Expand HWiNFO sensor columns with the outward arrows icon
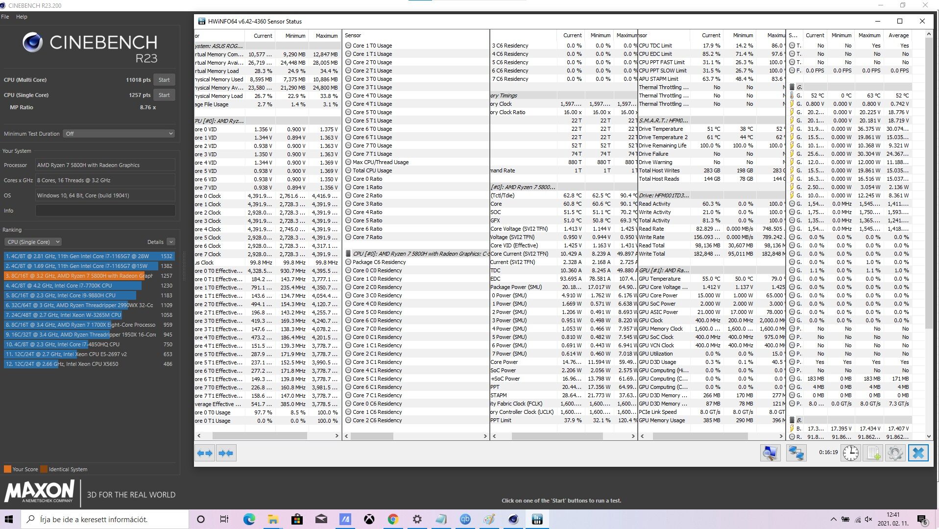The height and width of the screenshot is (529, 939). 205,453
